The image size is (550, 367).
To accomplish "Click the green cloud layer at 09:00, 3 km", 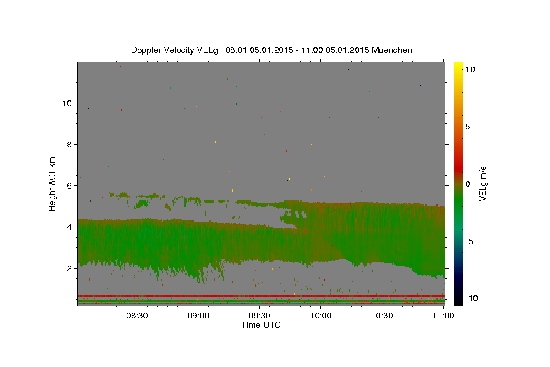I will [x=198, y=247].
